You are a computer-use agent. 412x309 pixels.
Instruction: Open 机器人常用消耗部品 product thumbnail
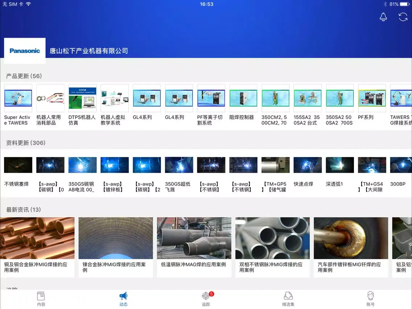point(50,98)
